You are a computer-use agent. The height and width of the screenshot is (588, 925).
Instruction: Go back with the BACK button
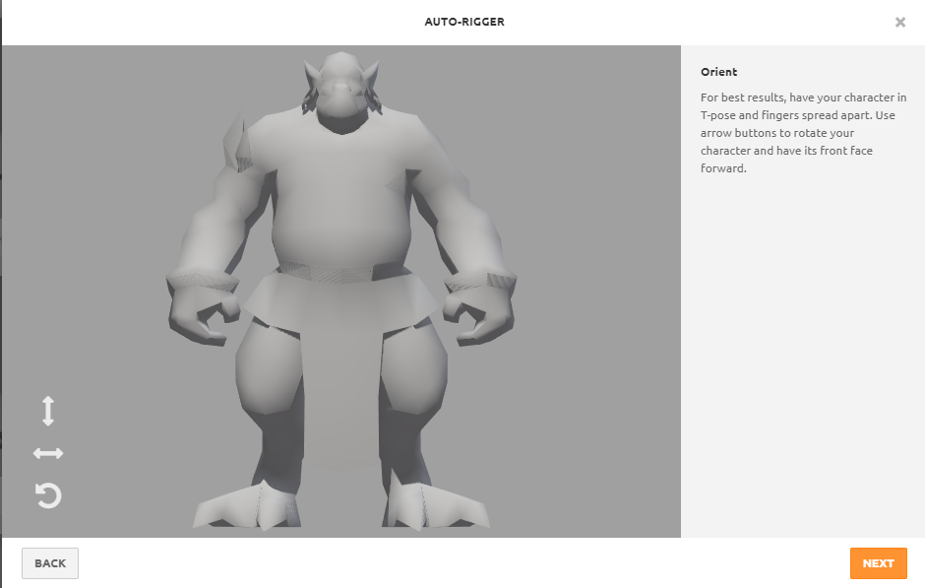pyautogui.click(x=50, y=563)
